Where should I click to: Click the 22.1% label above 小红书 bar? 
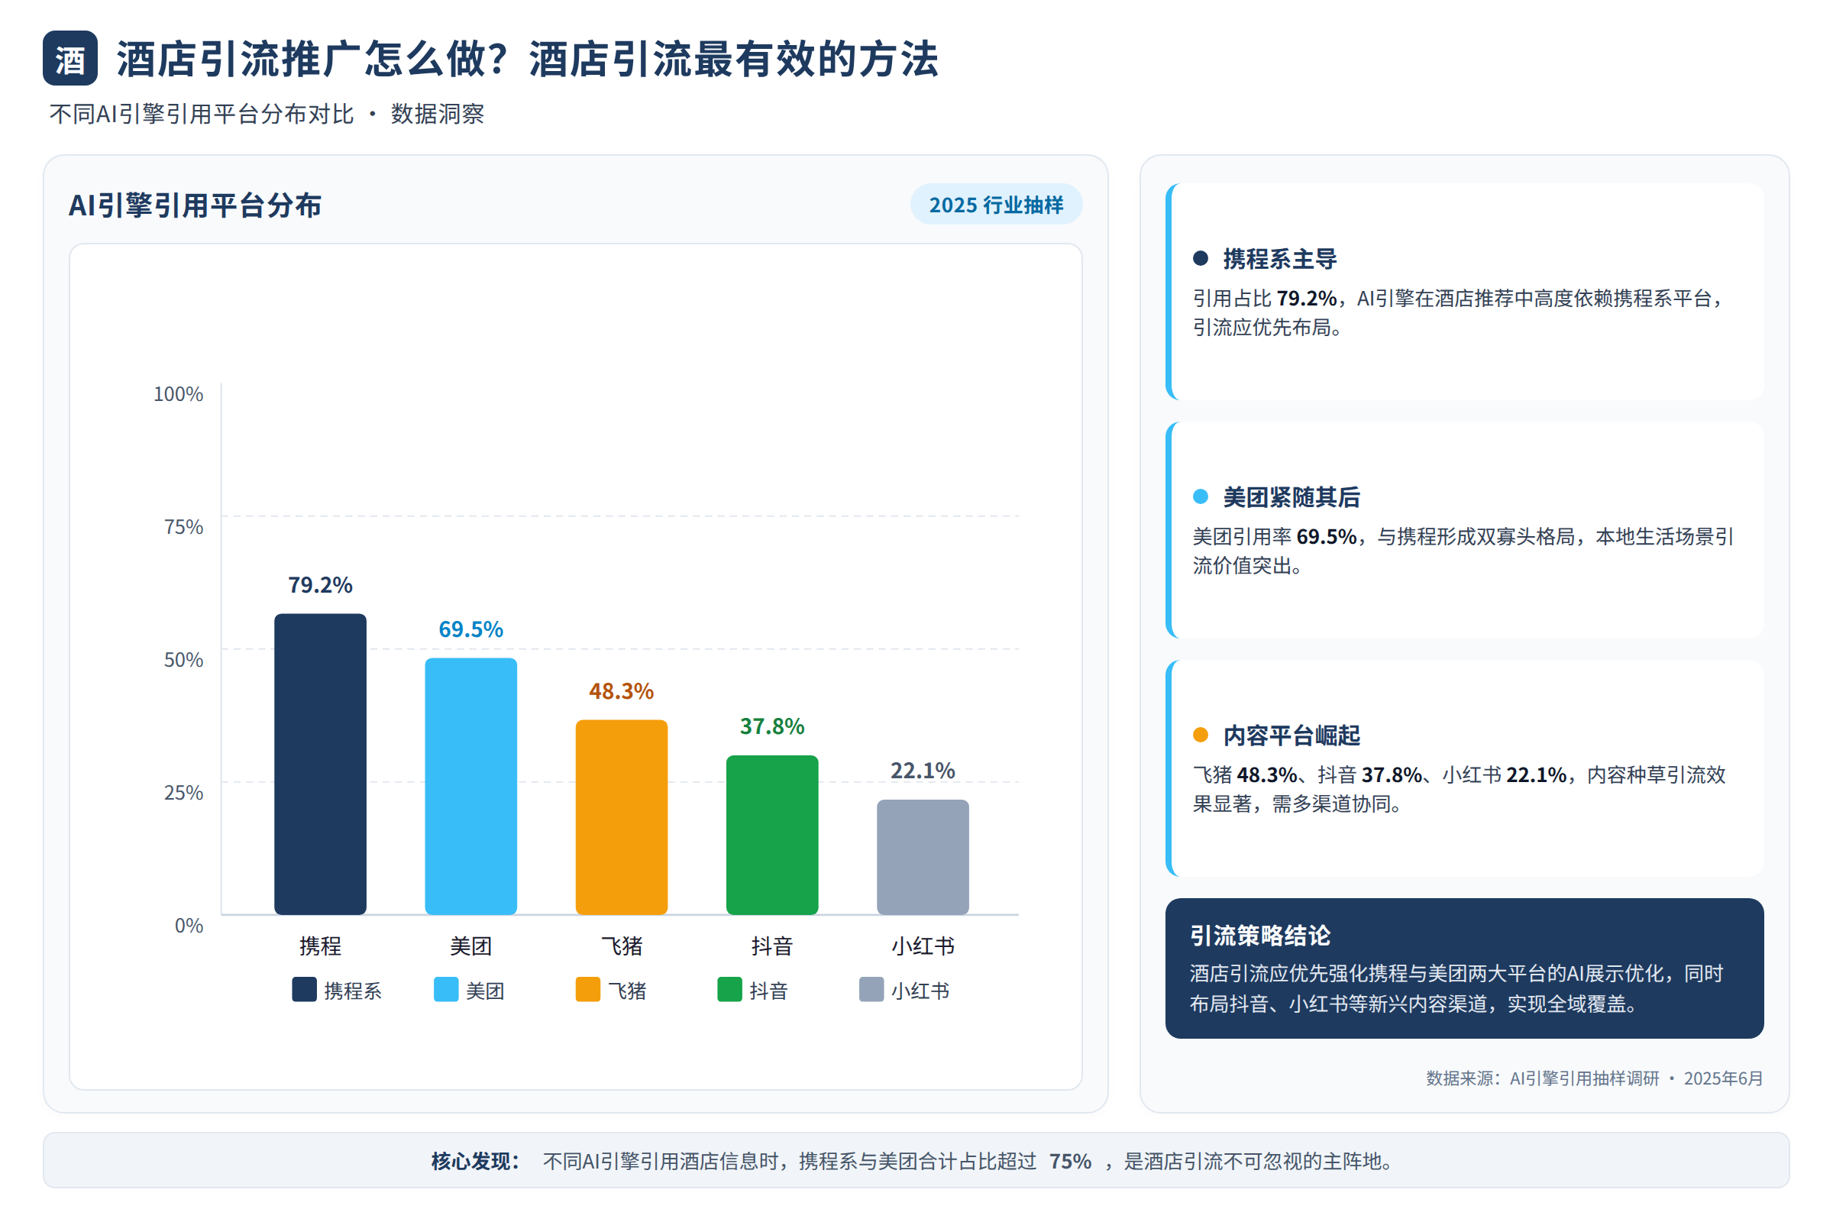click(x=923, y=771)
